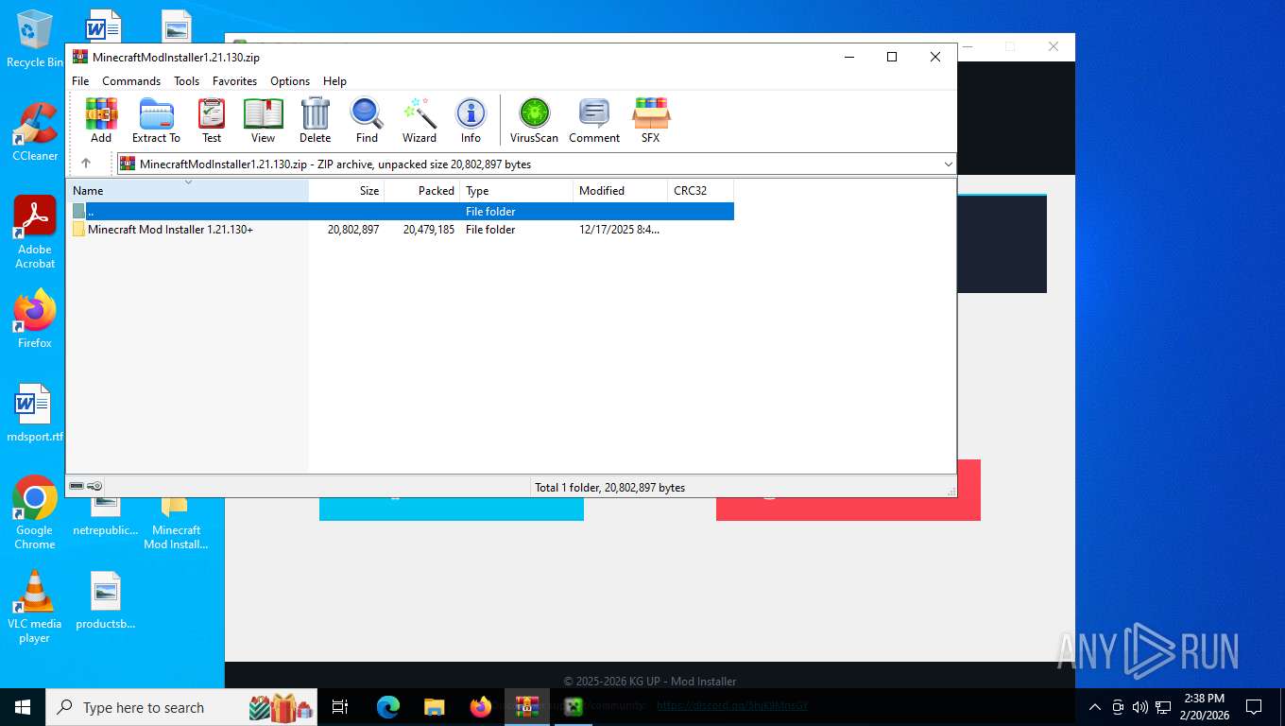Show hidden system tray icons
This screenshot has height=726, width=1285.
pos(1095,707)
